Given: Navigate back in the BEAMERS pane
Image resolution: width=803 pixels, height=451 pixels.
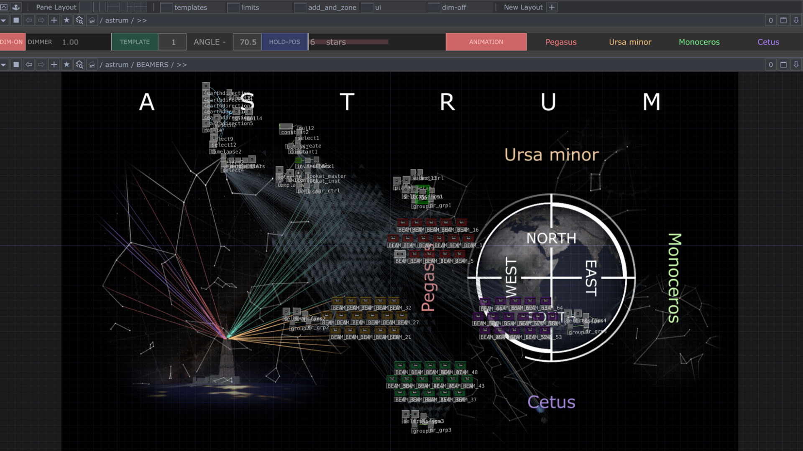Looking at the screenshot, I should (x=29, y=65).
